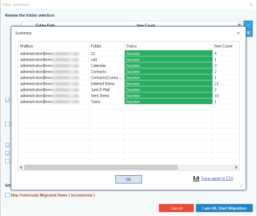Viewport: 257px width, 216px height.
Task: Click Success status in Deleted Items row
Action: pyautogui.click(x=168, y=84)
